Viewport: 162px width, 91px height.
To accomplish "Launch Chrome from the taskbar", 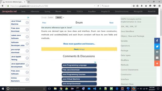I will click(61, 89).
